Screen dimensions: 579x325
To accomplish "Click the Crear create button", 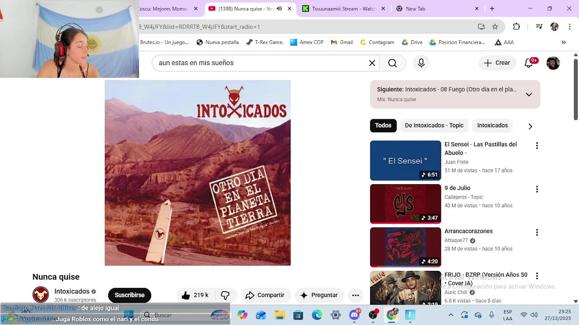I will point(497,63).
